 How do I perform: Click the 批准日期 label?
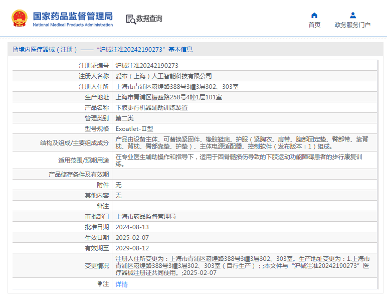click(97, 227)
